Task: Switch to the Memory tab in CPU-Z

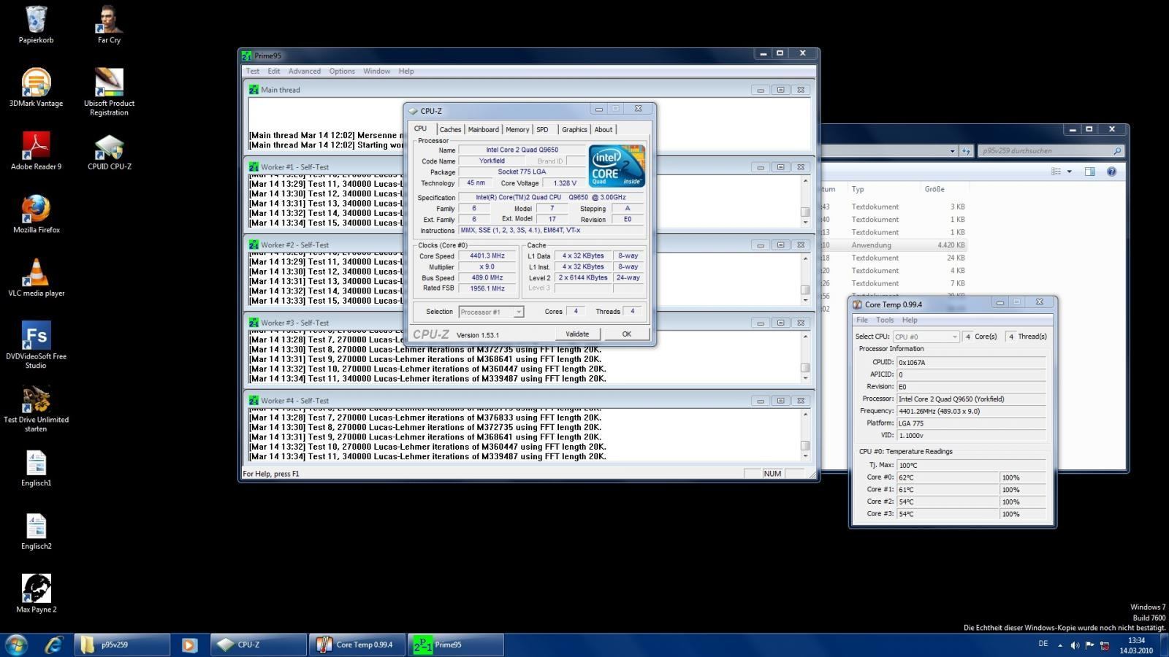Action: pyautogui.click(x=517, y=129)
